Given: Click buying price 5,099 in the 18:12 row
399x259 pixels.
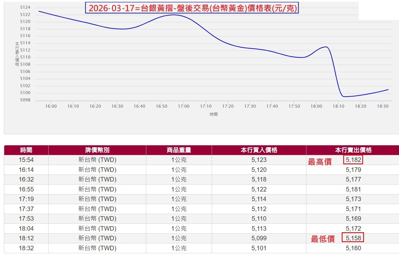Looking at the screenshot, I should [x=259, y=238].
